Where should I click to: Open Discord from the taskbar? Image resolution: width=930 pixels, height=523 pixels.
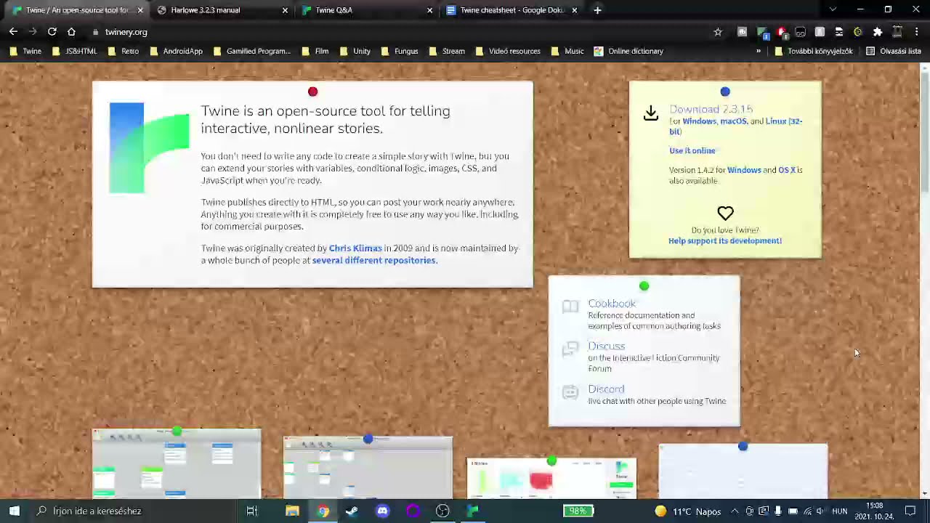tap(382, 511)
